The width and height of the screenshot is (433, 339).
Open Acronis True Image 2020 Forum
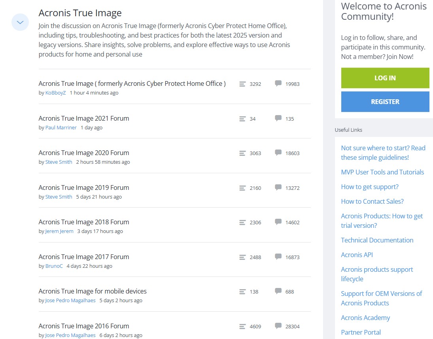(x=84, y=153)
